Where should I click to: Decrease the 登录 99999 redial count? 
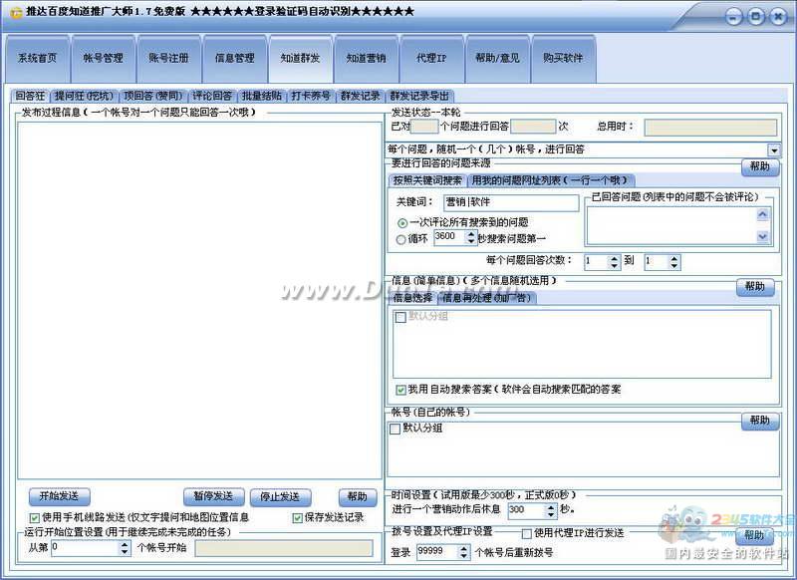pyautogui.click(x=463, y=556)
